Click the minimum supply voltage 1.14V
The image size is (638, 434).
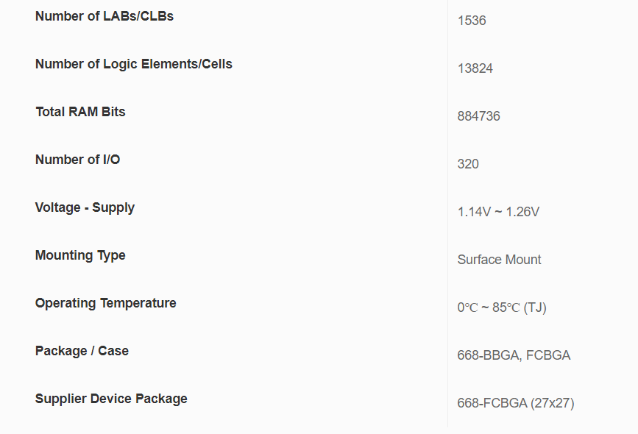point(473,212)
